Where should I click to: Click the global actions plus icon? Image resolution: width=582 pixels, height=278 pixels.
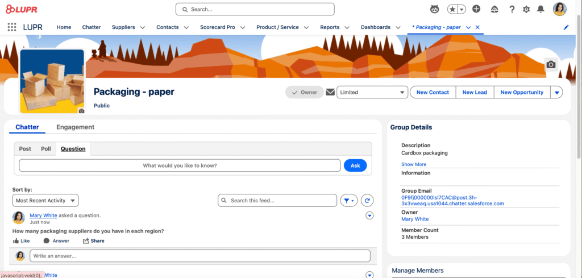pyautogui.click(x=476, y=9)
